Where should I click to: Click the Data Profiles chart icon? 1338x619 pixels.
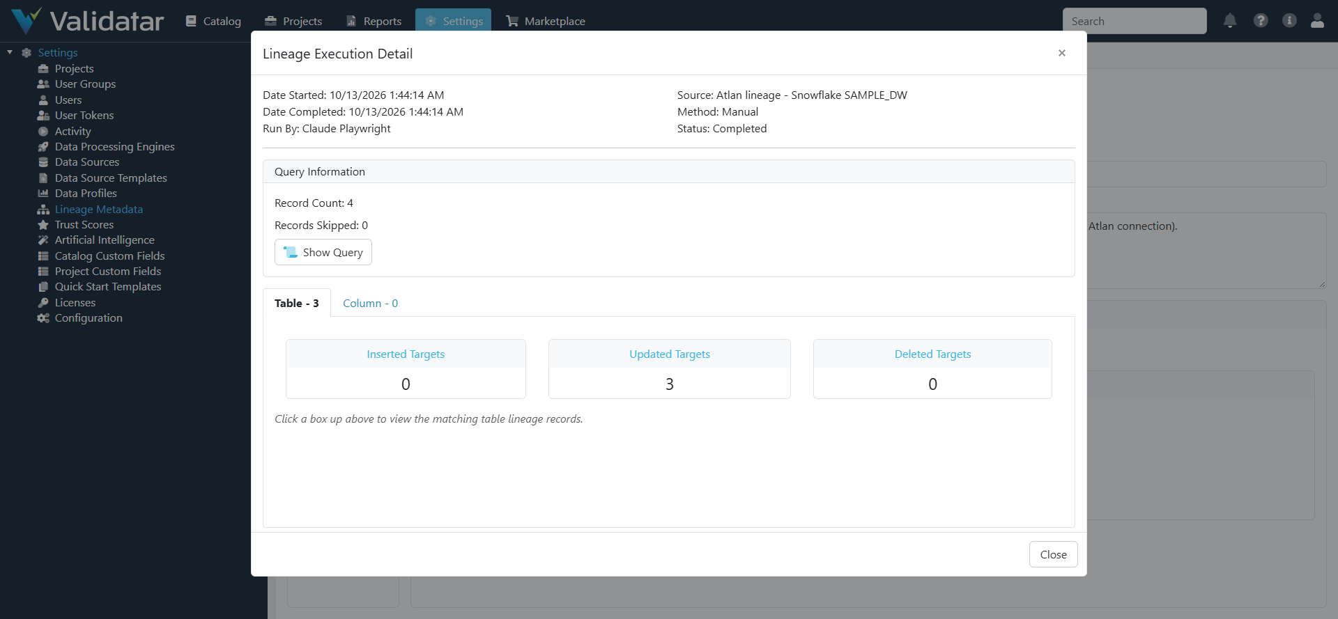43,194
